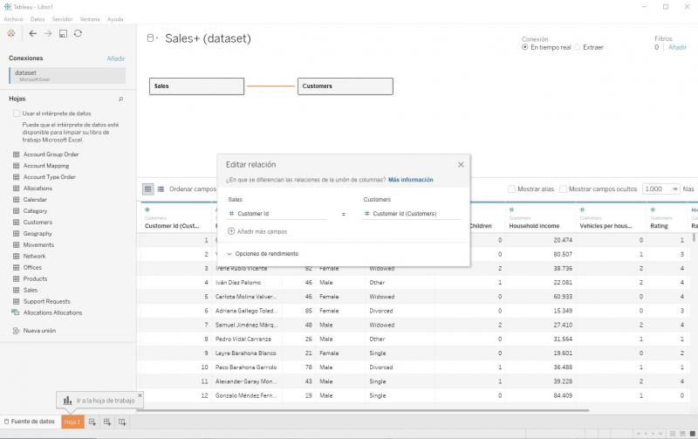Click the cell 'Iván Díez Palomo'
Viewport: 698px width, 439px height.
[238, 283]
